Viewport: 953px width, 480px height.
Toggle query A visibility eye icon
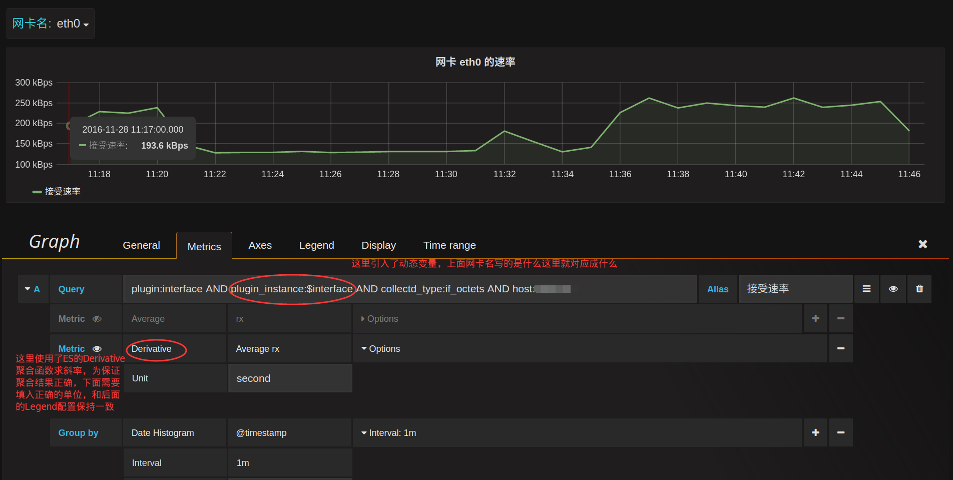point(893,289)
